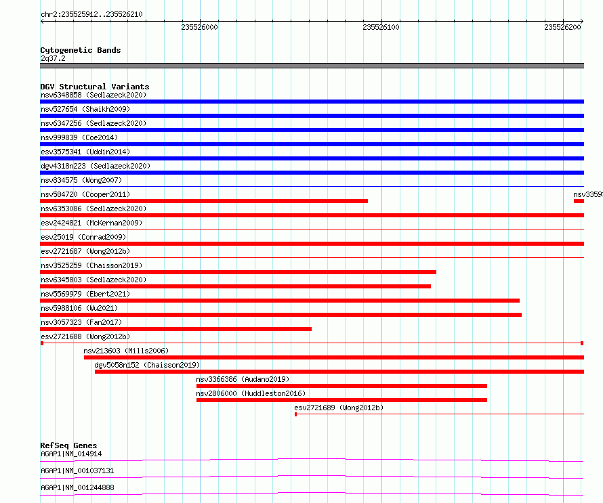
Task: Open variant nsv3057323 (Fan2017)
Action: click(x=81, y=322)
